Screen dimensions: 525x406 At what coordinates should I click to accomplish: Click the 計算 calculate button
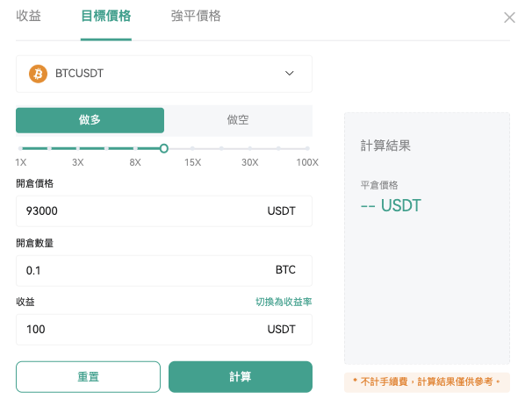coord(241,376)
